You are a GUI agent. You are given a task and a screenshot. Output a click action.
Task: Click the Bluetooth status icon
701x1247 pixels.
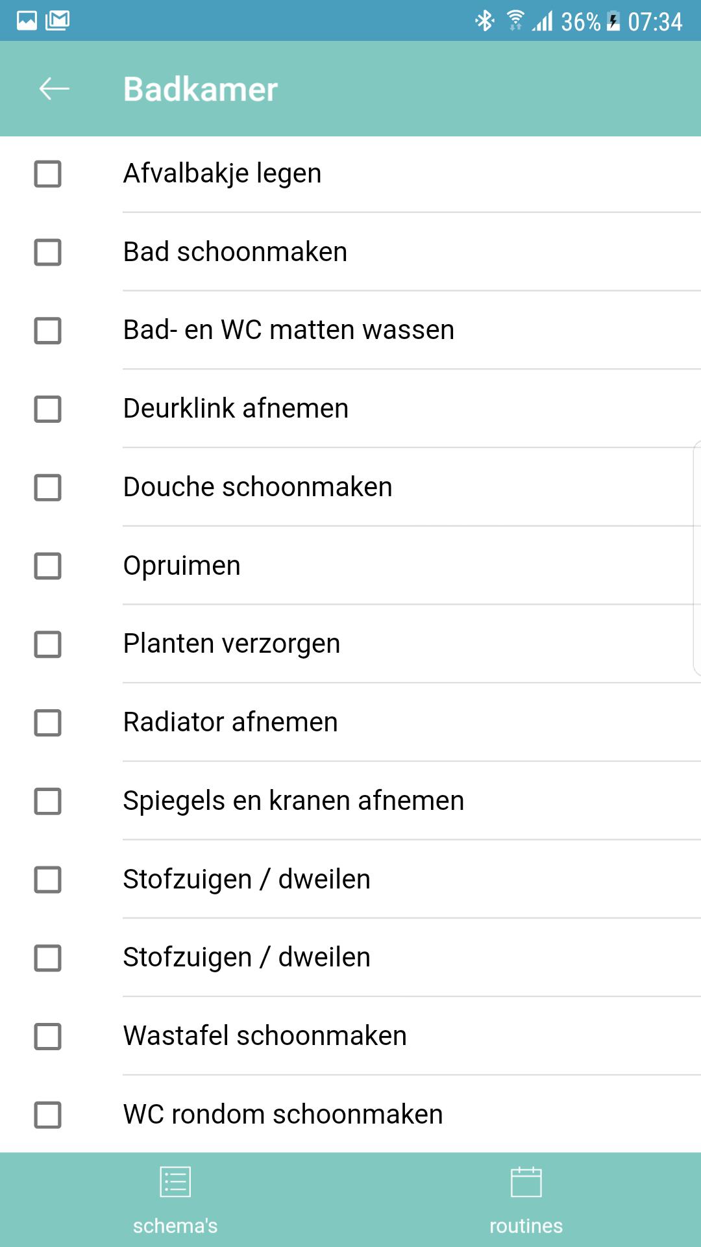[x=484, y=21]
